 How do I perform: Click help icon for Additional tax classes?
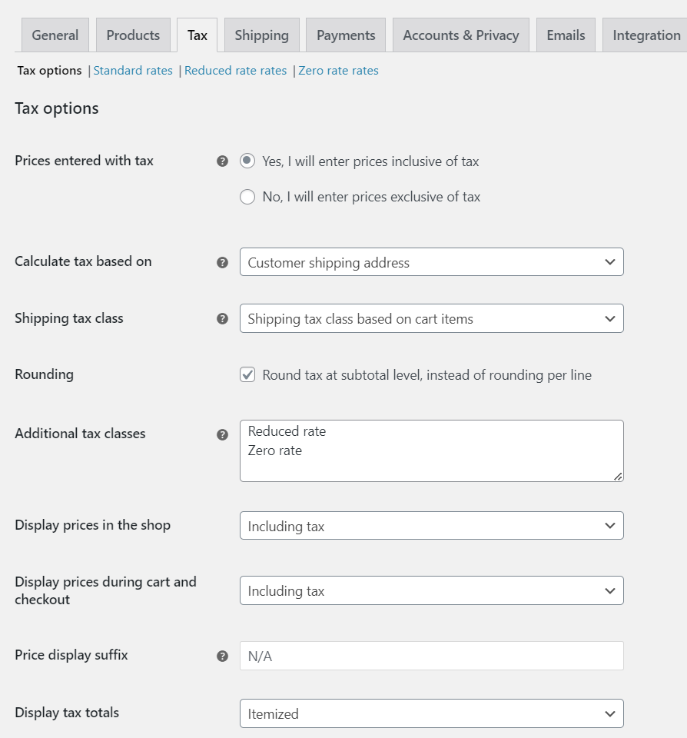[x=222, y=434]
